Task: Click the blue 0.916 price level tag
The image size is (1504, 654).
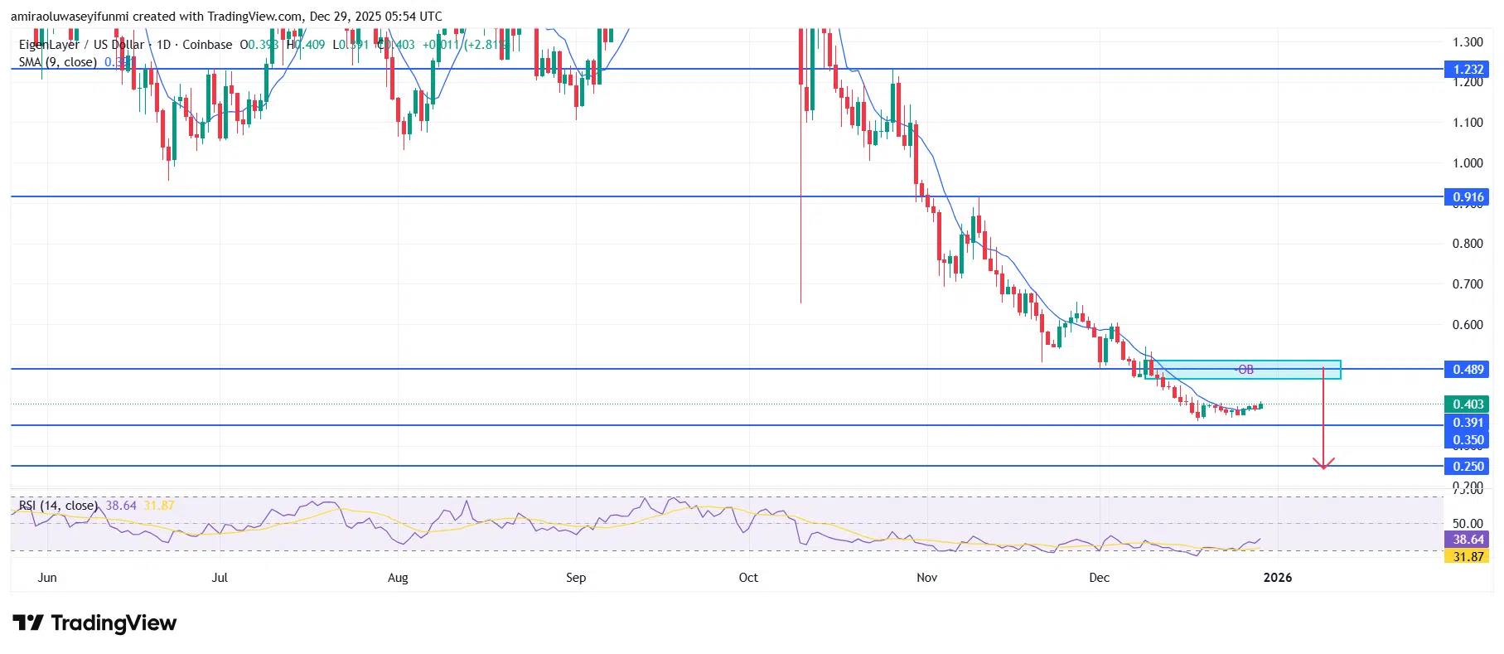Action: pos(1468,197)
